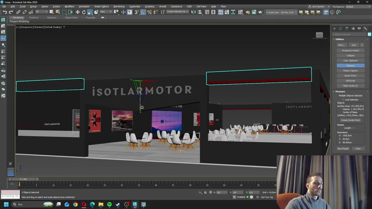This screenshot has width=372, height=209.
Task: Toggle the selection lock padlock icon
Action: click(x=205, y=192)
